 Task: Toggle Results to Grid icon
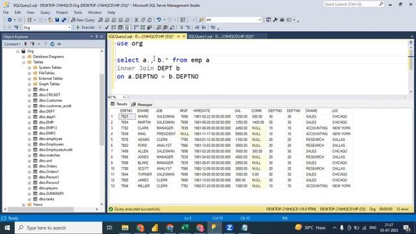coord(165,27)
